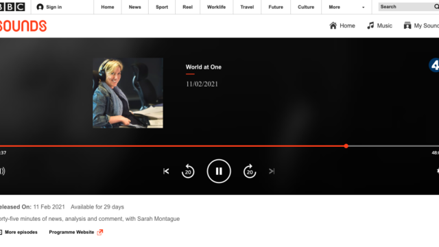Click the Sarah Montague description text
Screen dimensions: 439x247
pos(90,219)
